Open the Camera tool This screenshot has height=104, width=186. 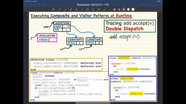pyautogui.click(x=93, y=10)
